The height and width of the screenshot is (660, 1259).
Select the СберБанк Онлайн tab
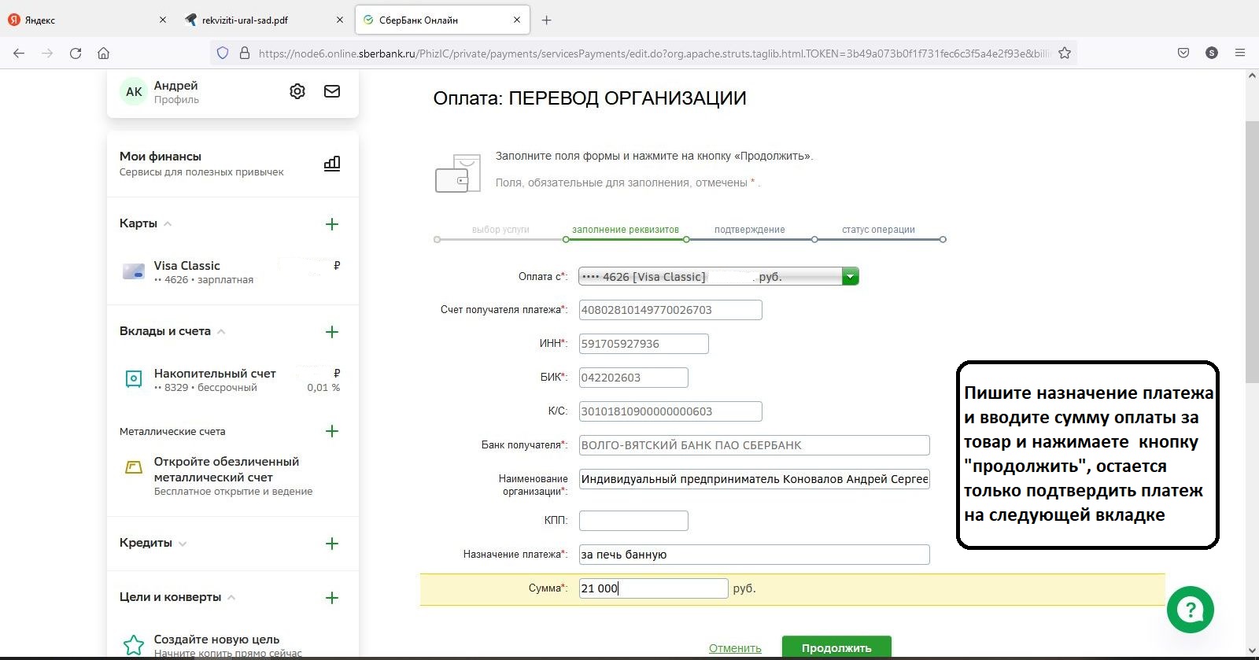click(x=442, y=20)
